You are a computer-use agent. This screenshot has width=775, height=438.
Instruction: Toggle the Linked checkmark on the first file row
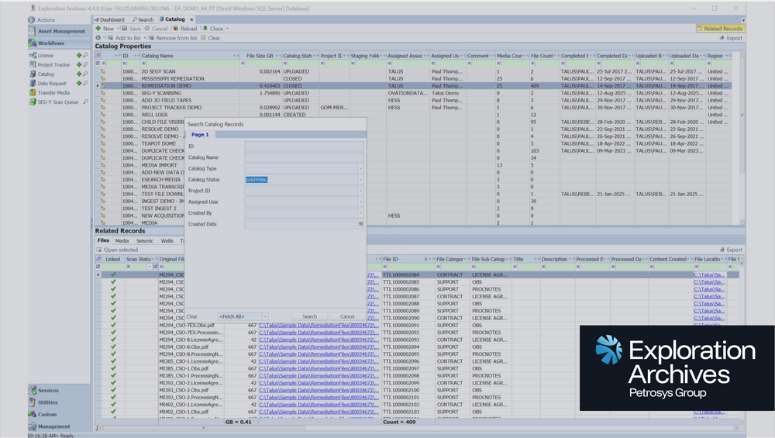click(113, 275)
